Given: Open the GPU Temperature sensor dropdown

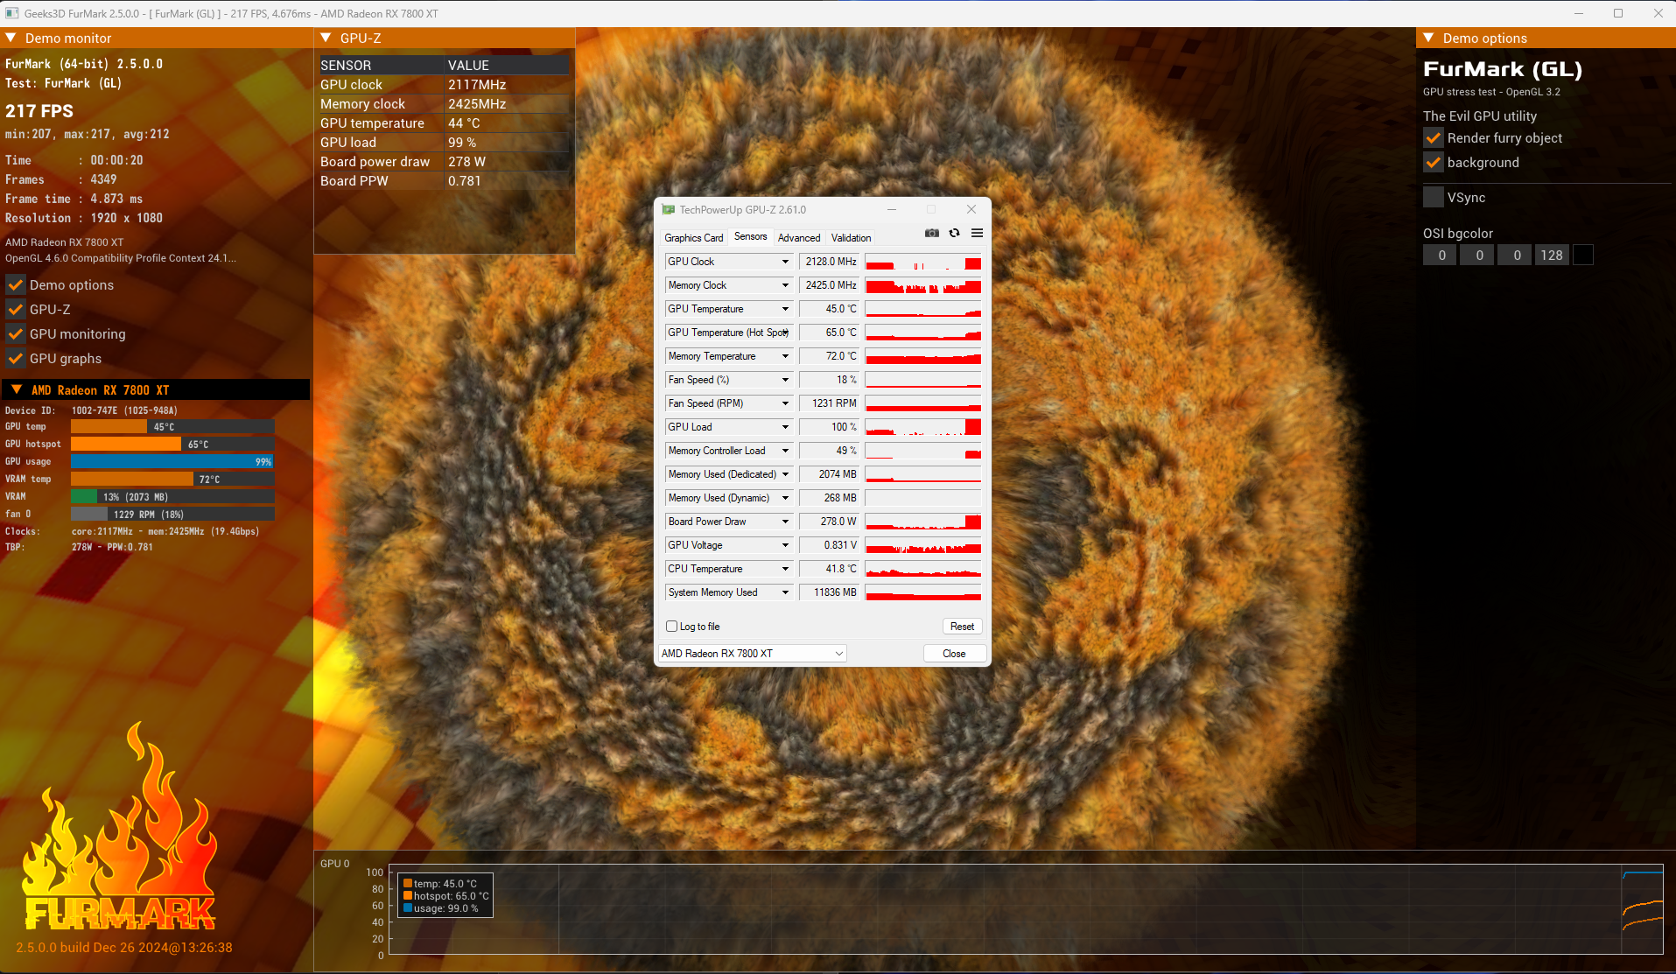Looking at the screenshot, I should coord(785,309).
